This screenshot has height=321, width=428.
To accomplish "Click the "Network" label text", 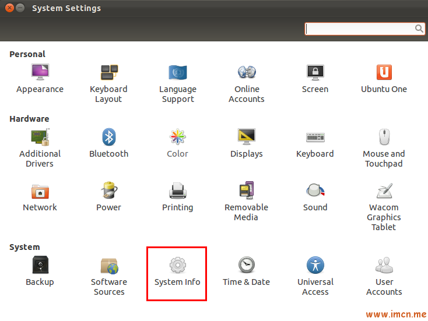I will pos(40,207).
